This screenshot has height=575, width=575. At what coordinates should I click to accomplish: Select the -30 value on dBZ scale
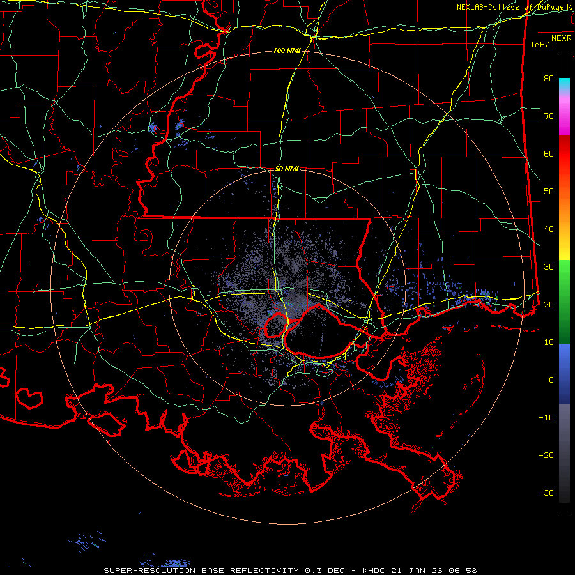coord(546,493)
